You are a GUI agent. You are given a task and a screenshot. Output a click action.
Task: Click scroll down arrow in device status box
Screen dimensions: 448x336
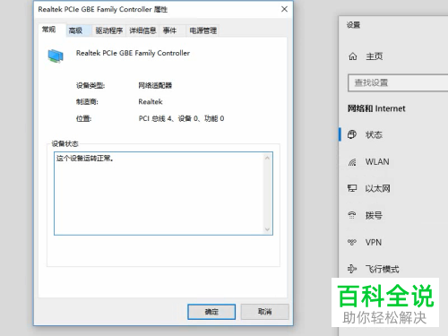click(267, 229)
